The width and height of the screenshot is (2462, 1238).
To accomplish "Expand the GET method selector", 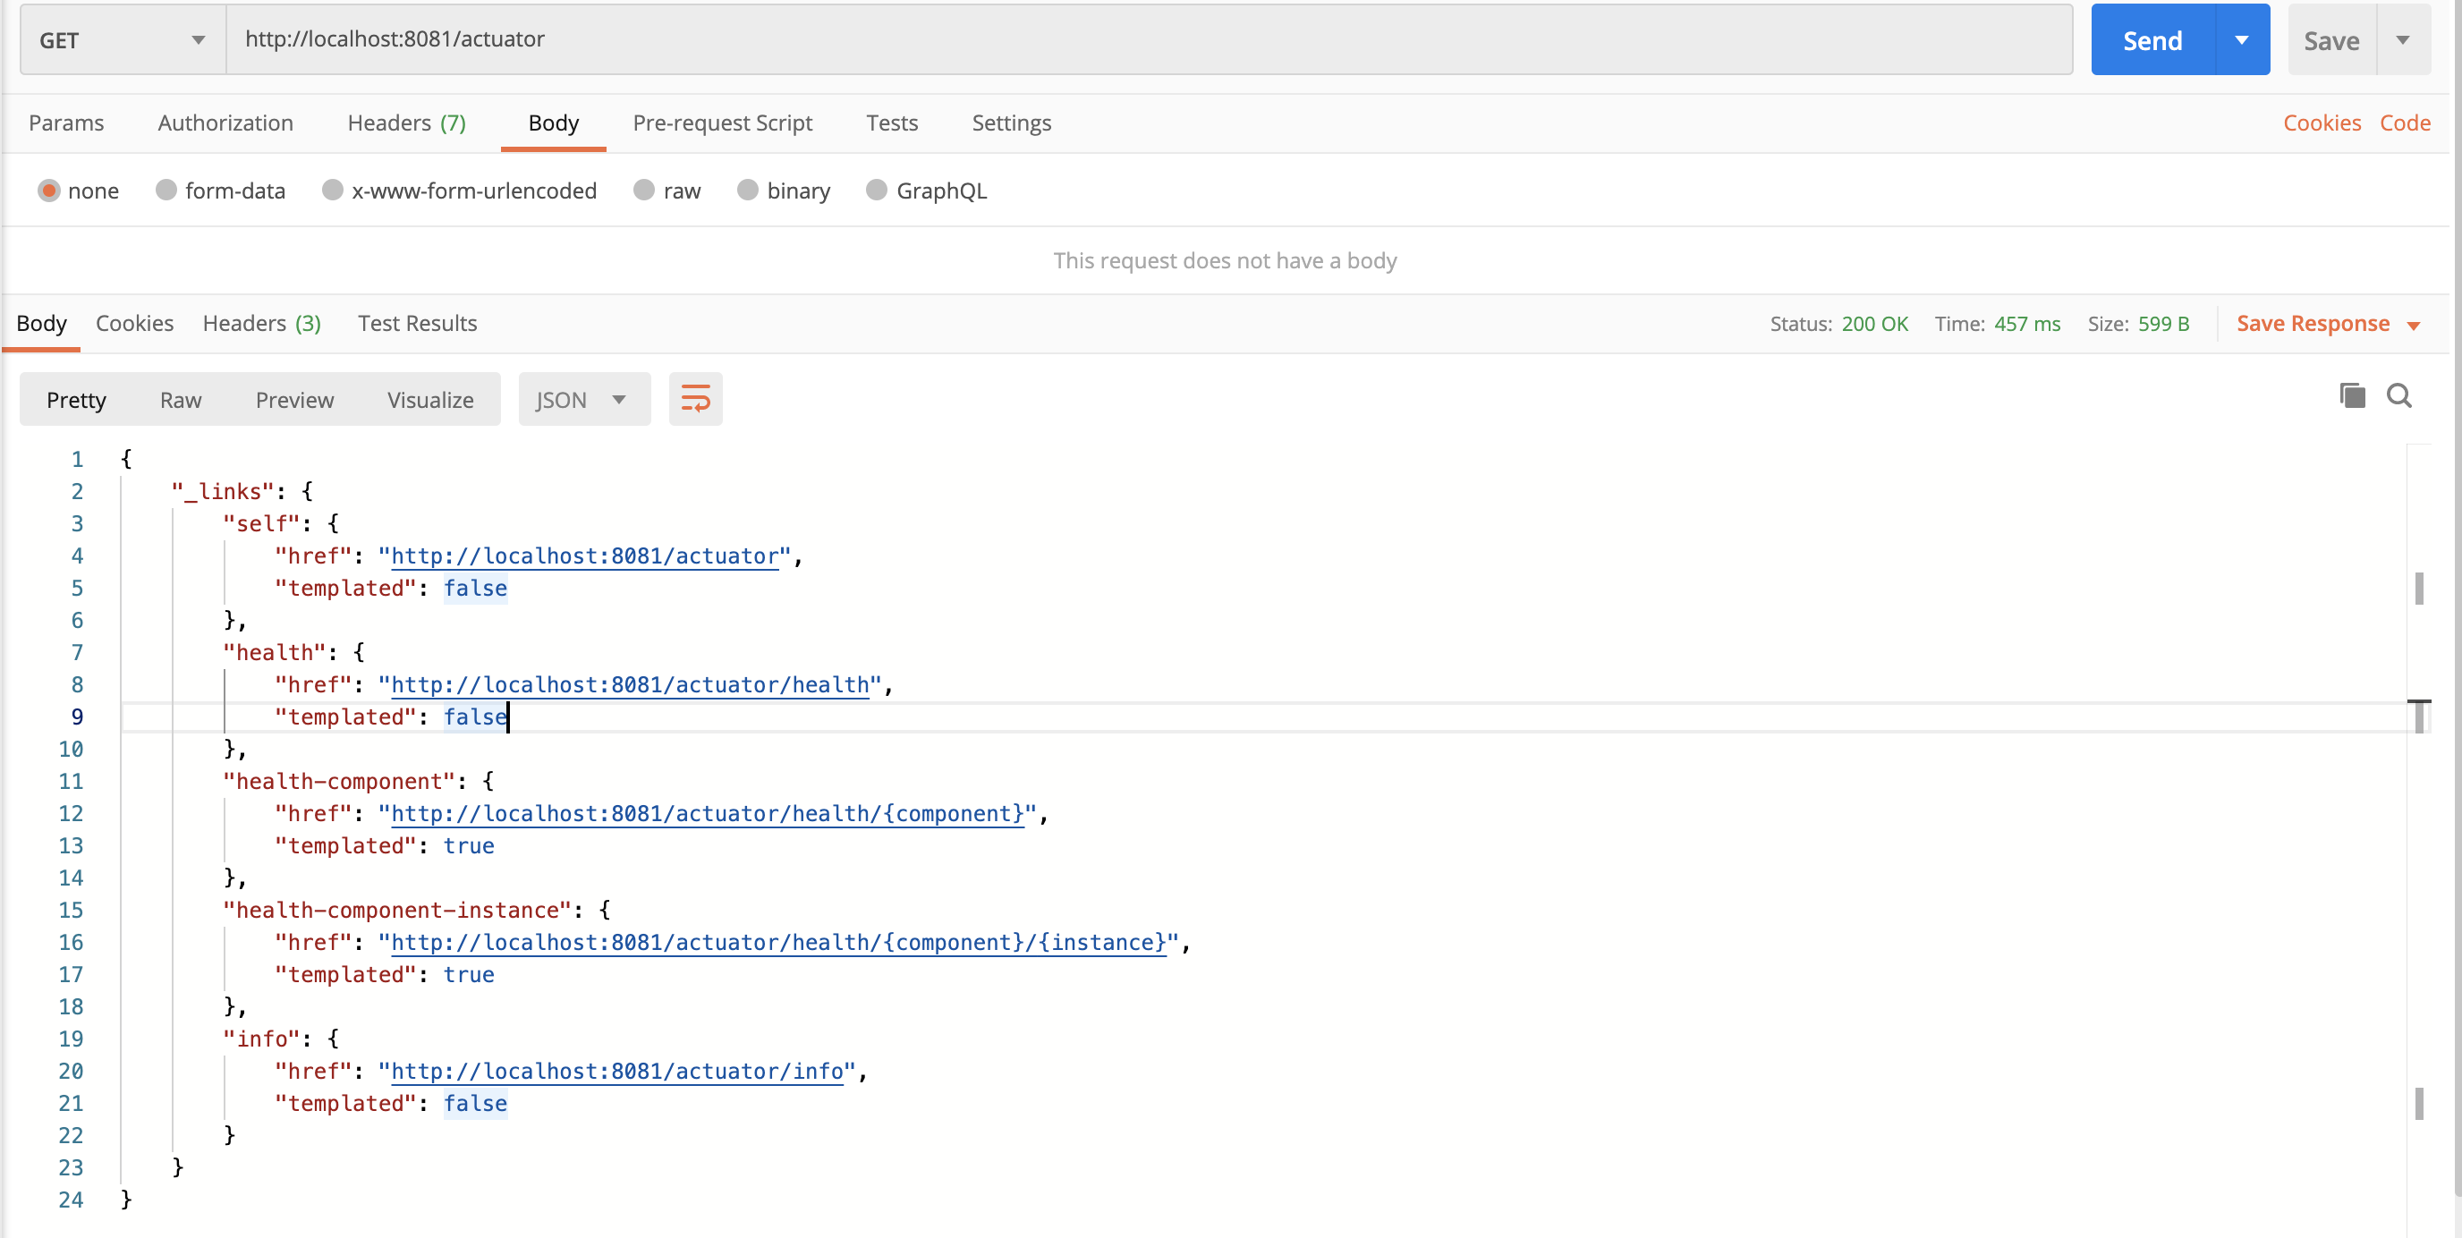I will (123, 40).
